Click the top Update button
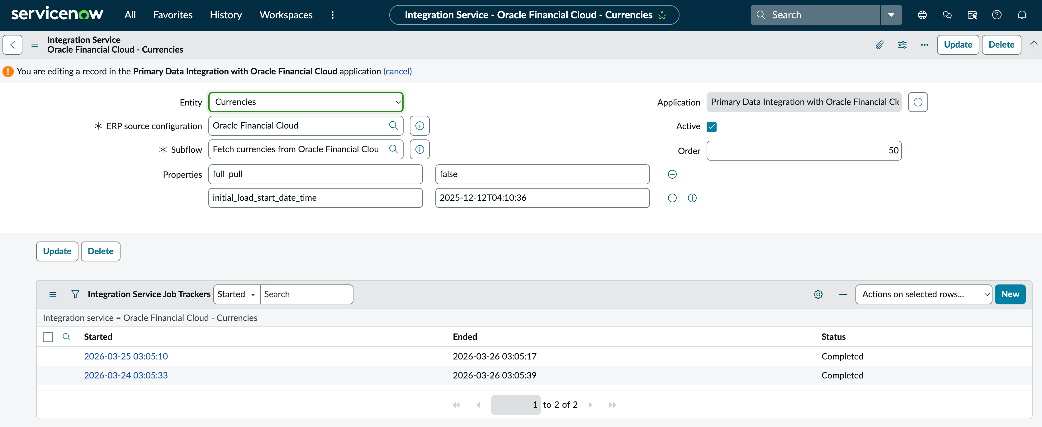Screen dimensions: 1042x427 click(x=958, y=45)
